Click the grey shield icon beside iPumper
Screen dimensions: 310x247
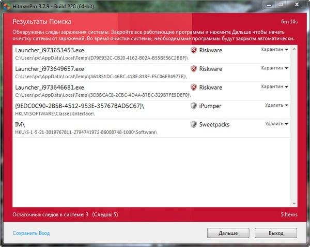pos(194,106)
